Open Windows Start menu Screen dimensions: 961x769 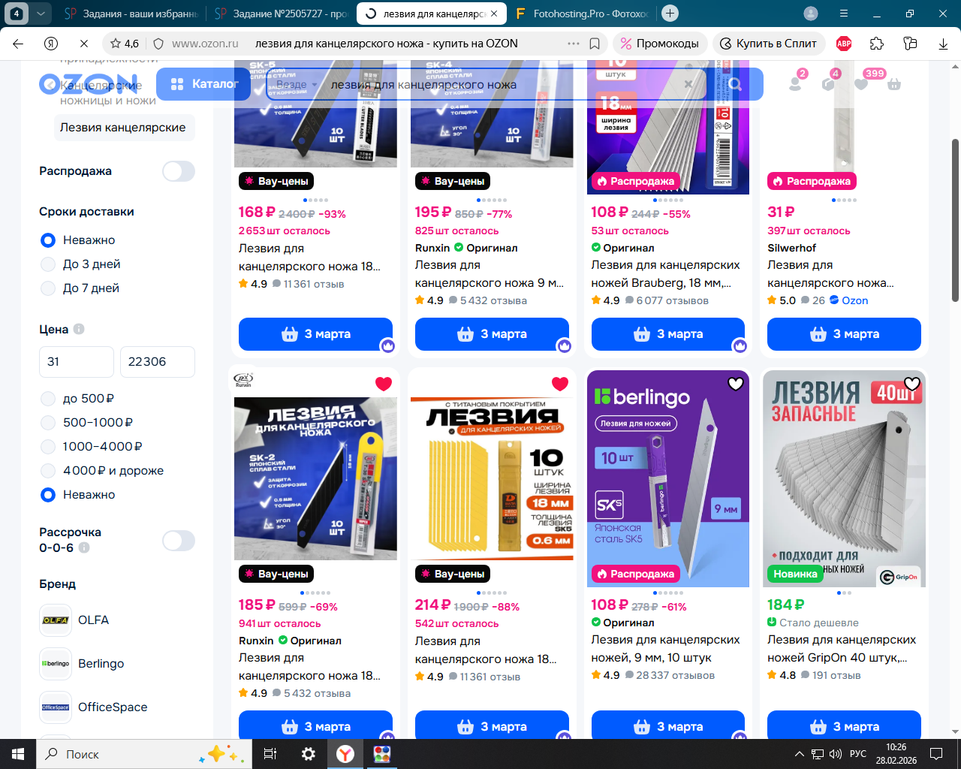point(18,754)
